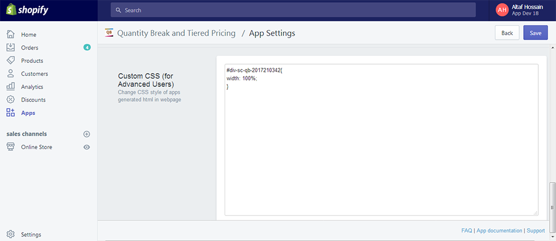Click the Products tag icon
The height and width of the screenshot is (241, 556).
pyautogui.click(x=11, y=61)
